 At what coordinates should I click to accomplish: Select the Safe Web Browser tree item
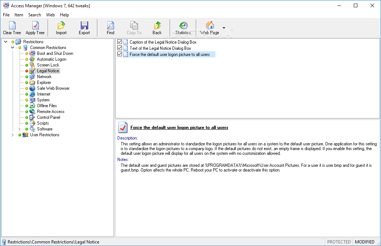pos(53,88)
